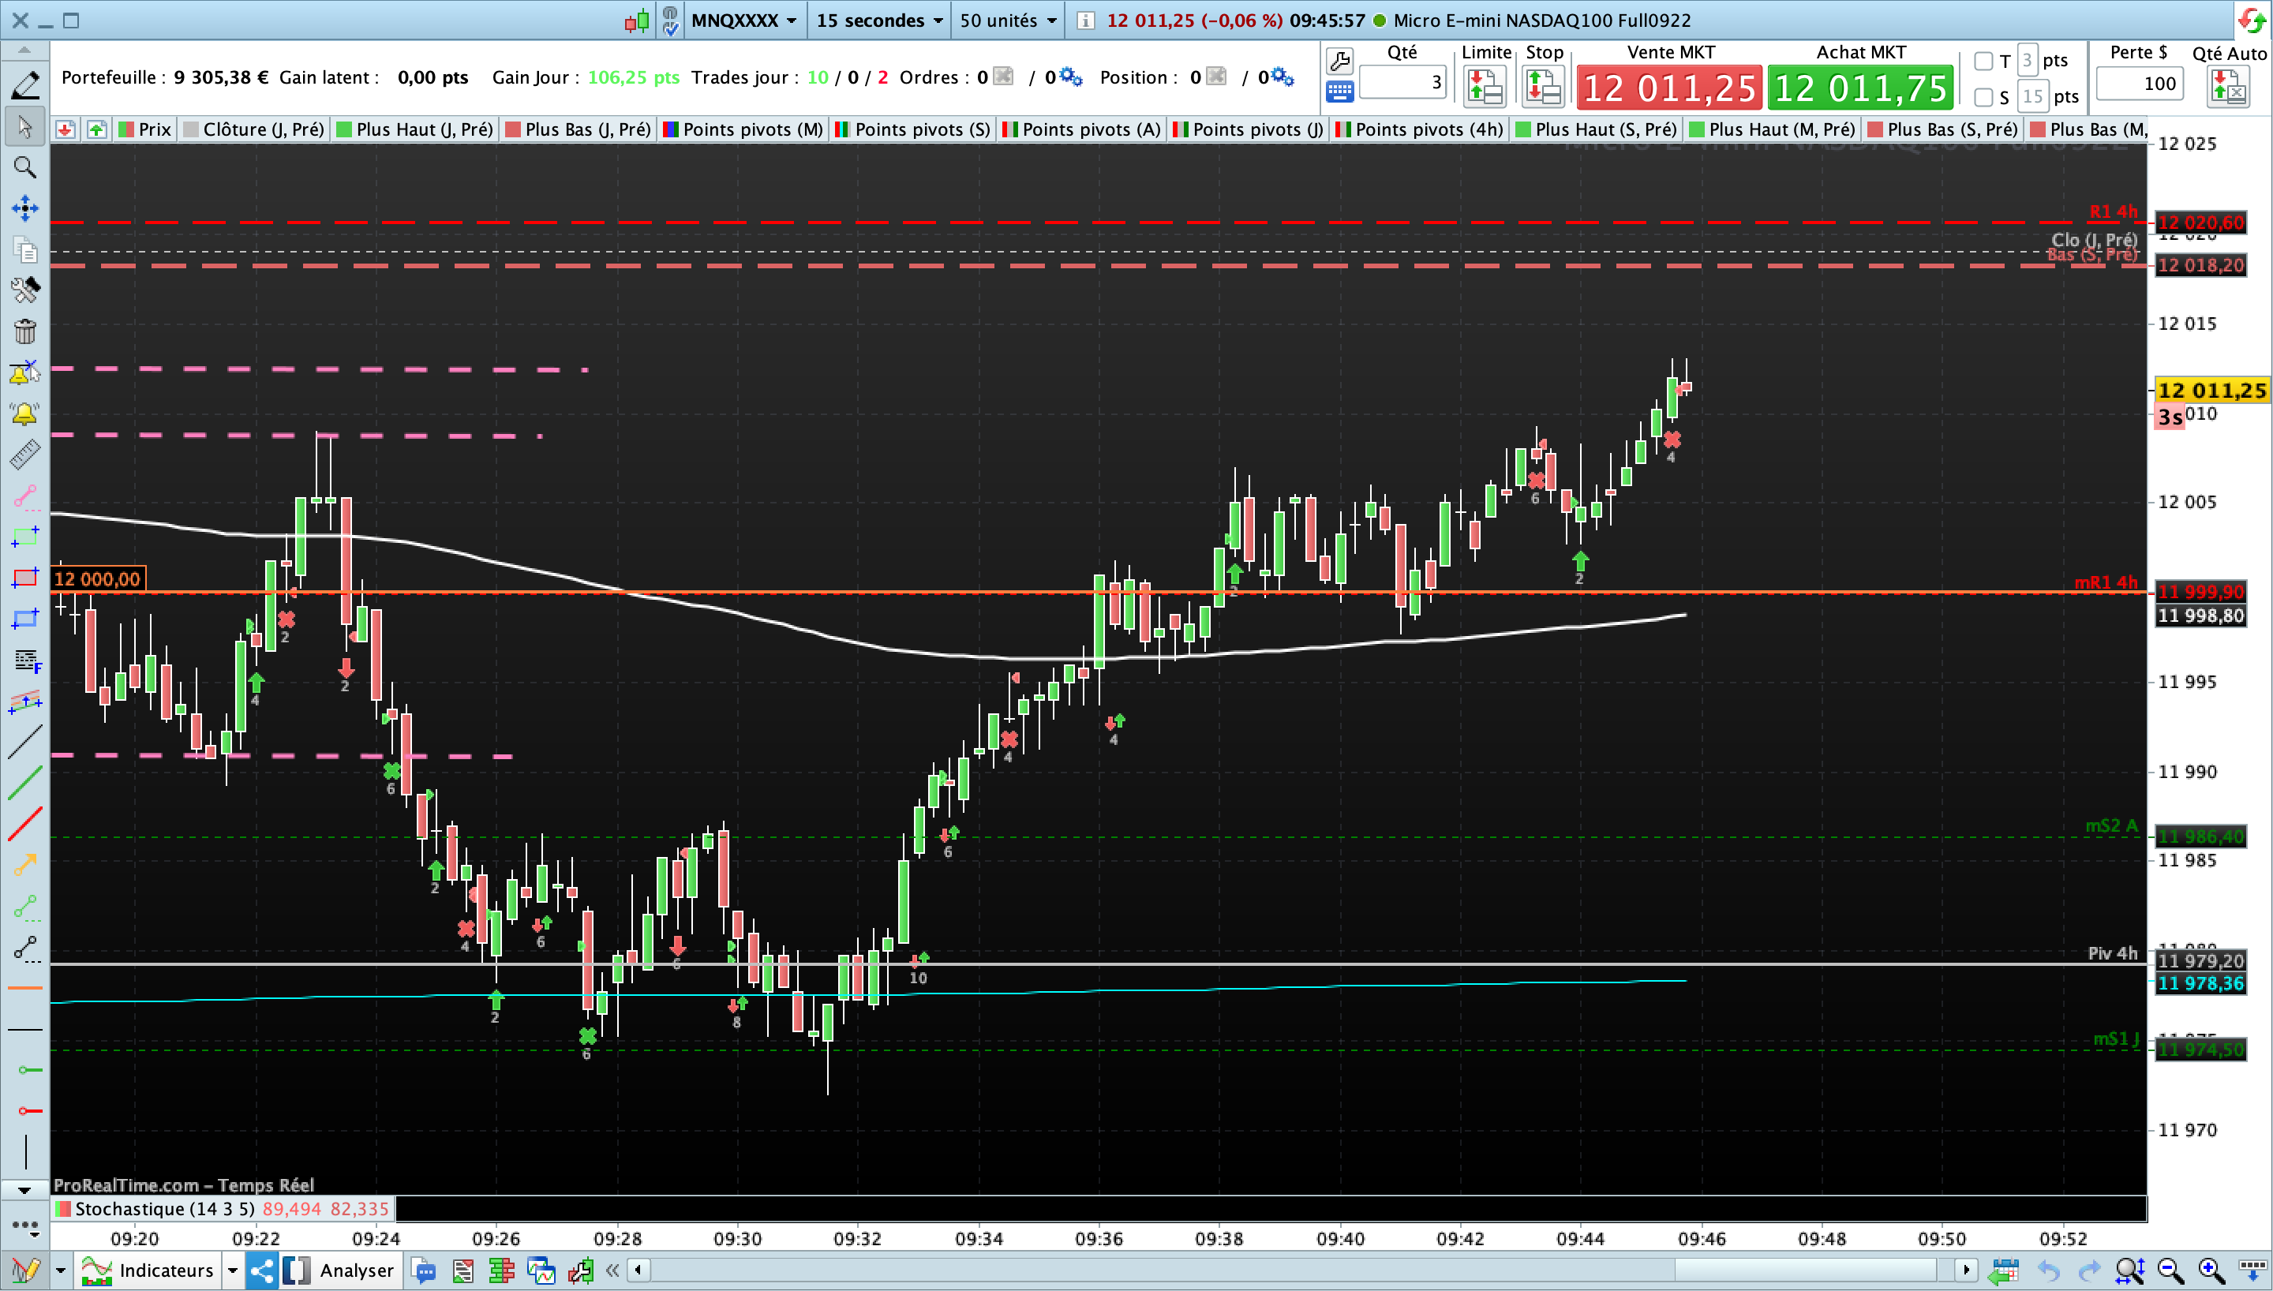The height and width of the screenshot is (1291, 2273).
Task: Open the Analyser menu
Action: point(357,1270)
